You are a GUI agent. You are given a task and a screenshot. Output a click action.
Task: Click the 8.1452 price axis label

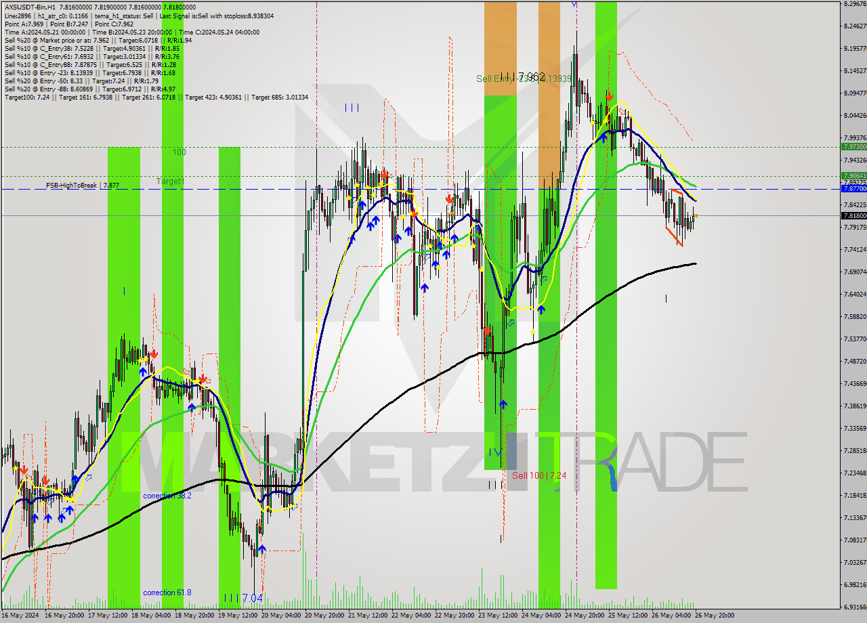pos(855,71)
